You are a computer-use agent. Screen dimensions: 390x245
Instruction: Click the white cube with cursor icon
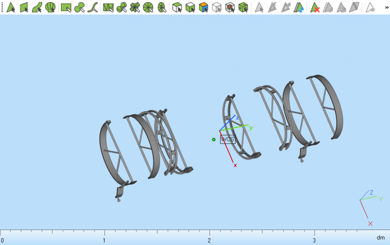click(x=177, y=7)
